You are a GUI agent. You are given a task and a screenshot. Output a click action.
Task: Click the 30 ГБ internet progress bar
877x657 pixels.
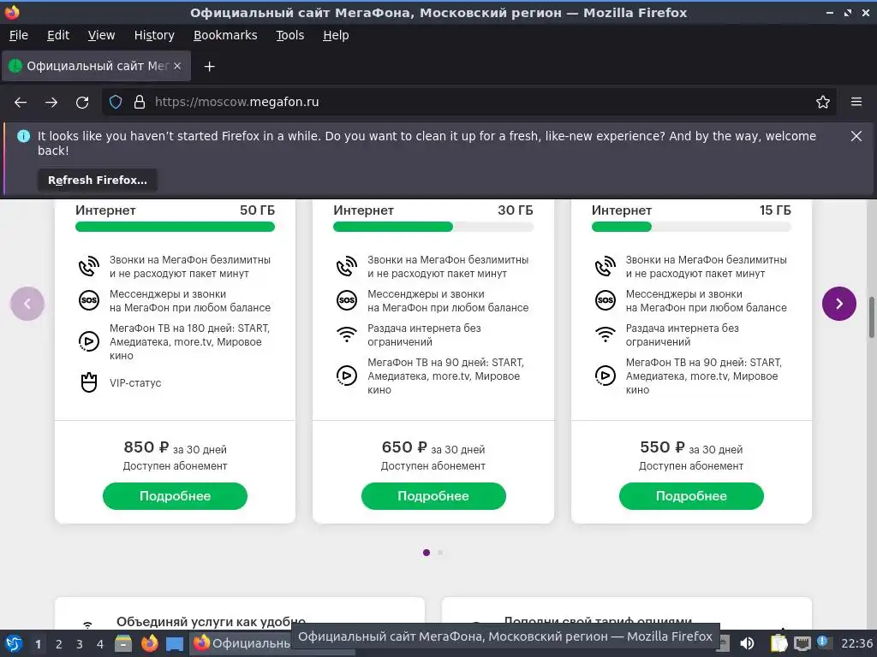[x=433, y=227]
